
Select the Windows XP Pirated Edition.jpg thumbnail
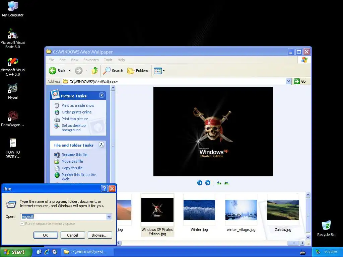click(157, 215)
